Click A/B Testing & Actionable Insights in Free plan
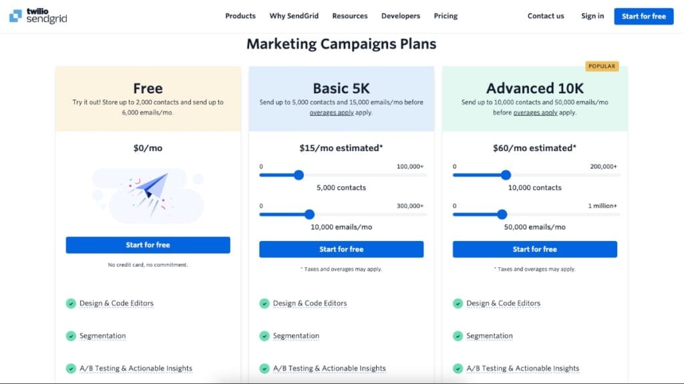Image resolution: width=684 pixels, height=384 pixels. [136, 368]
